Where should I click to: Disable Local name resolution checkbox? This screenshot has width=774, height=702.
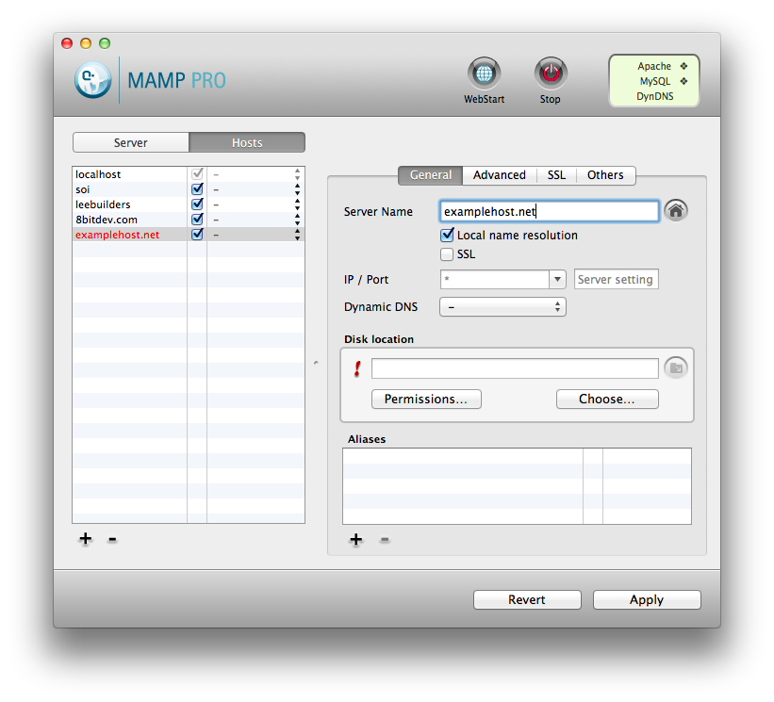[x=447, y=235]
